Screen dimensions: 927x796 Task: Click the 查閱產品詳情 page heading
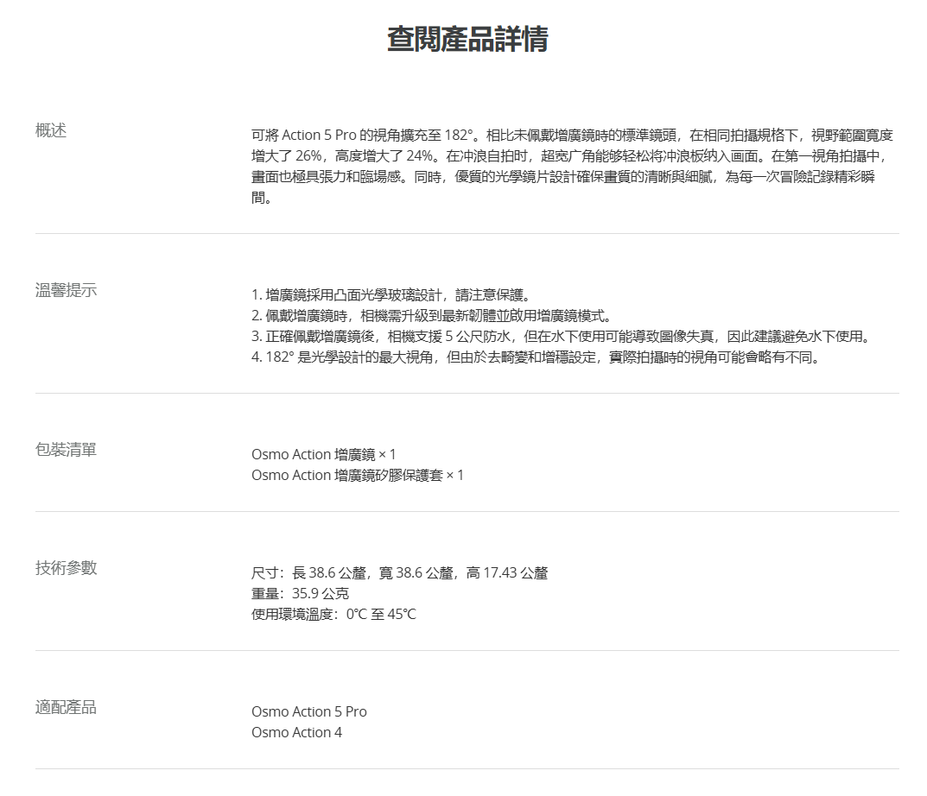pyautogui.click(x=467, y=40)
